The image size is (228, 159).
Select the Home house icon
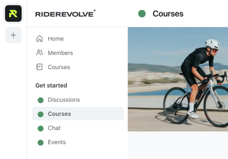[40, 38]
